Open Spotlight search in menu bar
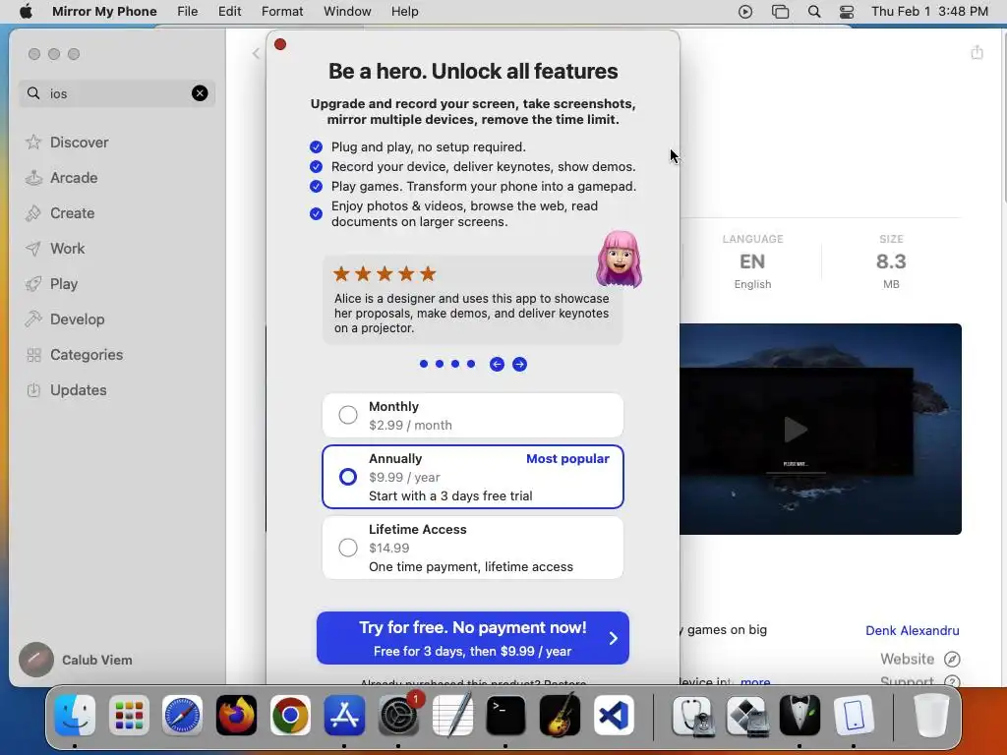 813,12
